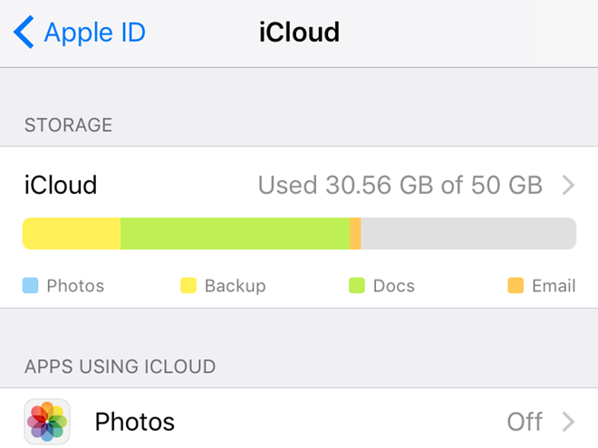598x448 pixels.
Task: Click the yellow Backup segment in storage bar
Action: [x=72, y=234]
